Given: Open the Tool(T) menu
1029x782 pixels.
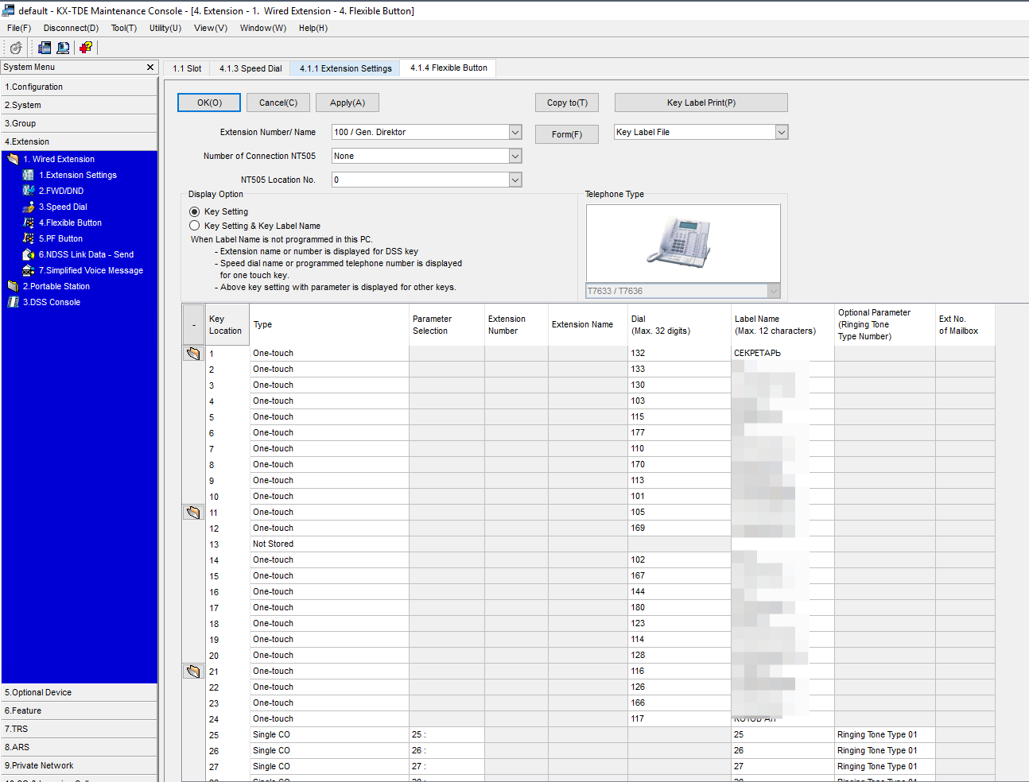Looking at the screenshot, I should coord(123,28).
